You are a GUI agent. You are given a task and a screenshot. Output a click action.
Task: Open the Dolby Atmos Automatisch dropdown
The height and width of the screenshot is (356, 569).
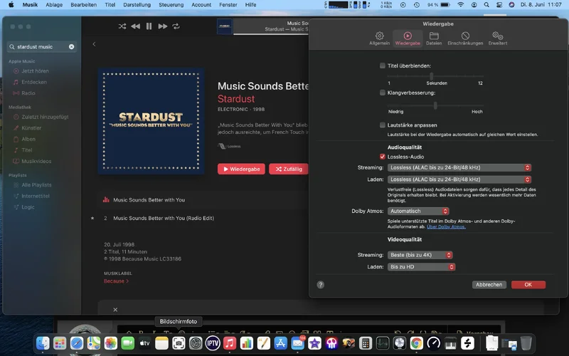pos(418,211)
